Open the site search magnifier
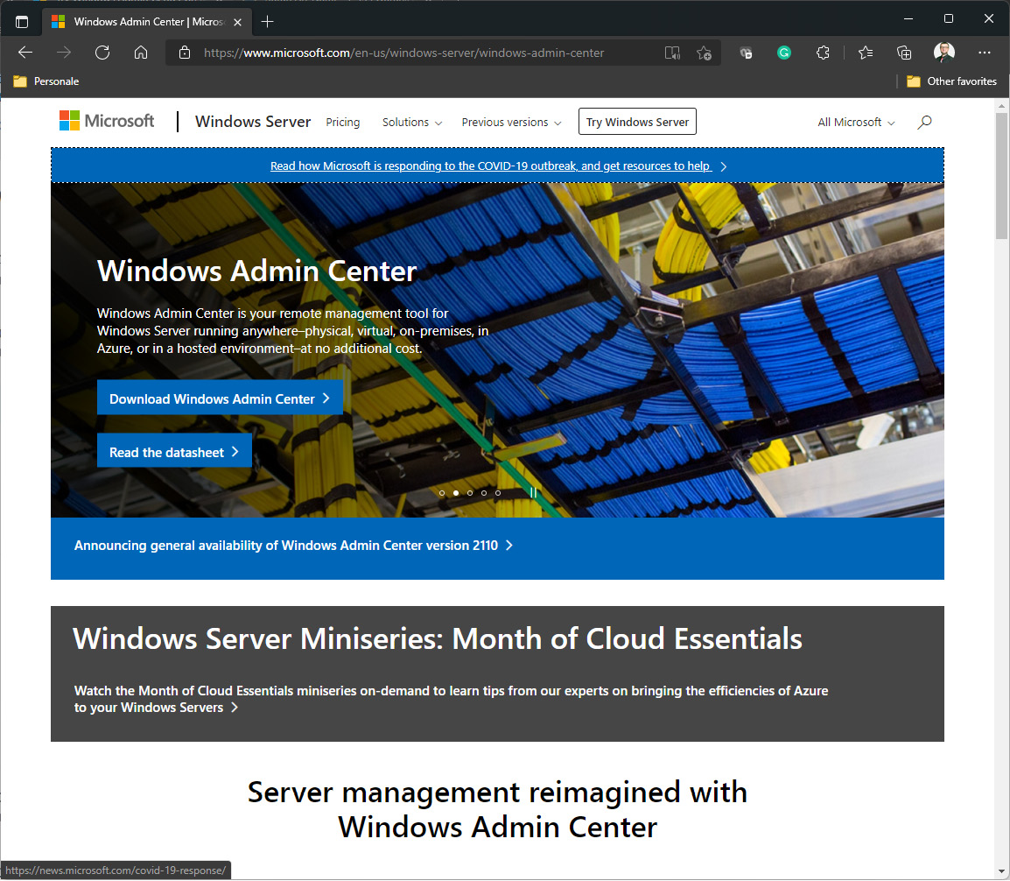 [924, 122]
